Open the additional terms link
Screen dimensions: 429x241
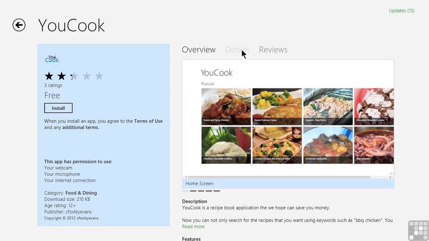pos(81,128)
